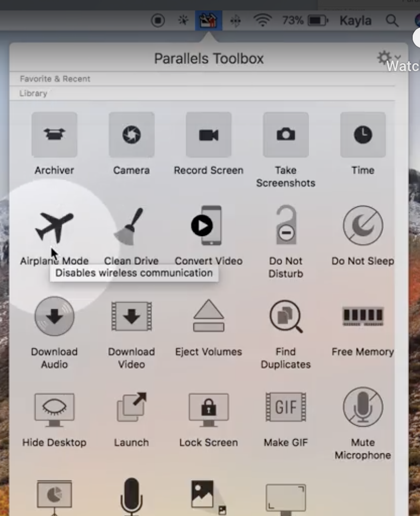Expand the Favorite & Recent section

tap(55, 79)
